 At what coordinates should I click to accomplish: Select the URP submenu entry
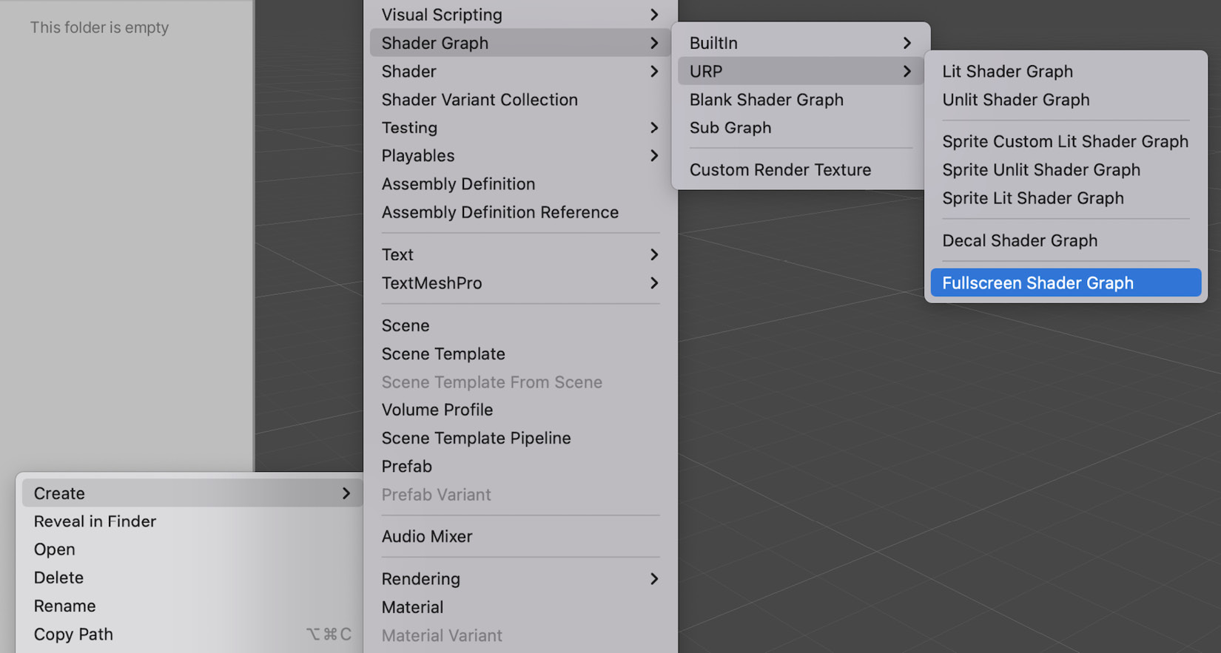[x=801, y=71]
